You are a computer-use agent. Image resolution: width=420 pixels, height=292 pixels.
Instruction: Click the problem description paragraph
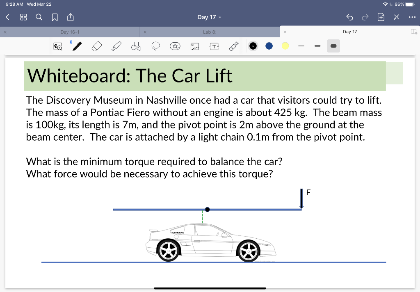[204, 119]
